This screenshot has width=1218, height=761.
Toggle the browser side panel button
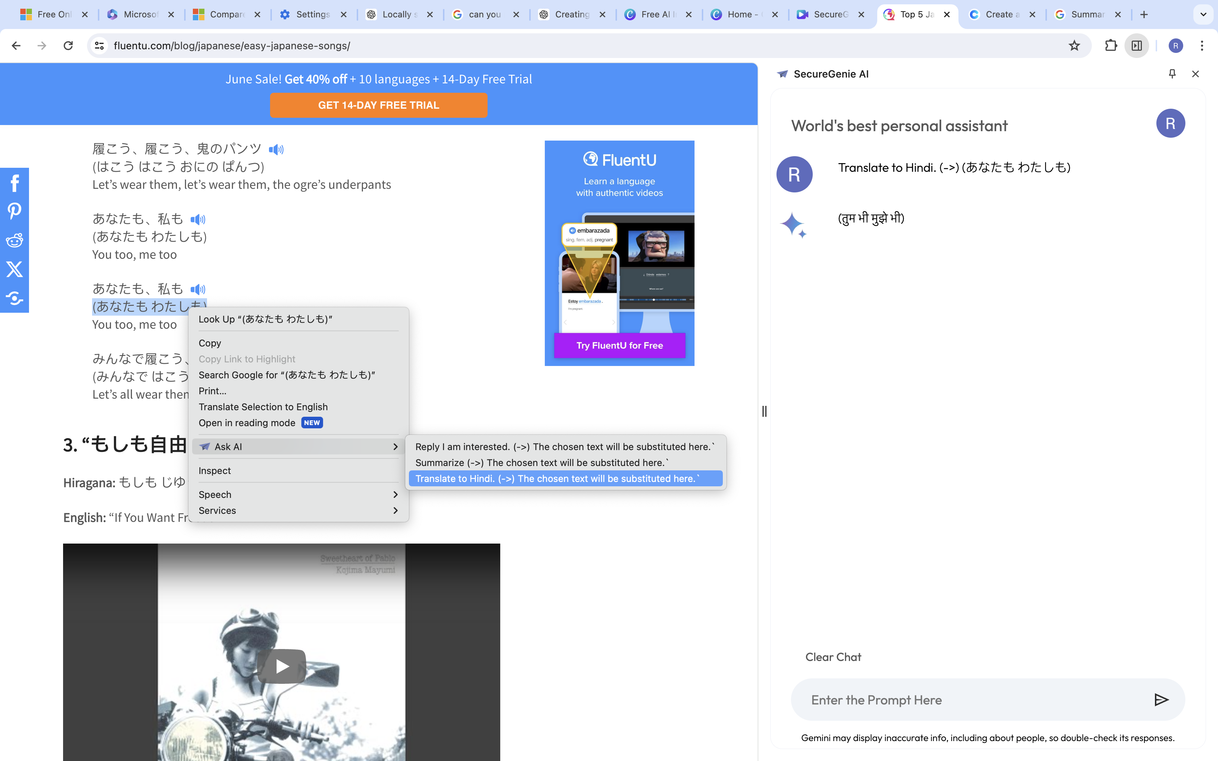tap(1136, 46)
